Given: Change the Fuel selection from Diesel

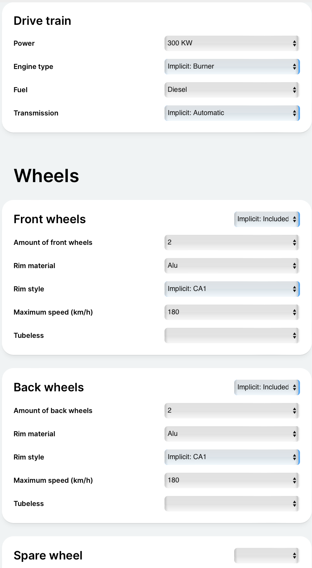Looking at the screenshot, I should [x=232, y=90].
